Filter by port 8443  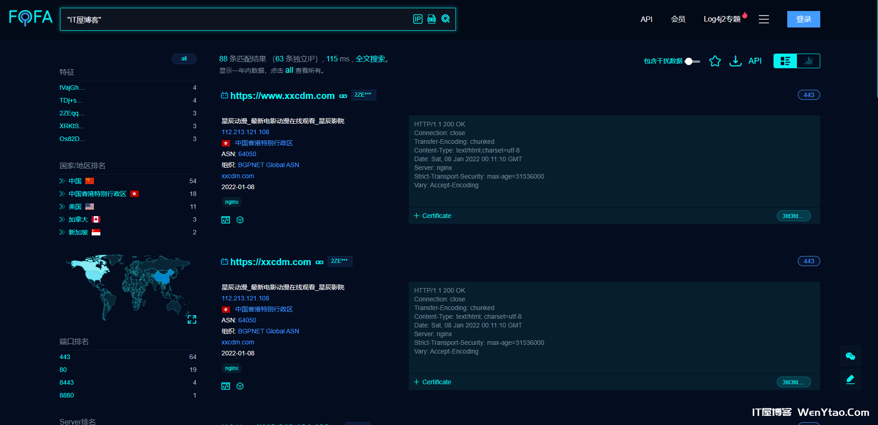coord(66,382)
